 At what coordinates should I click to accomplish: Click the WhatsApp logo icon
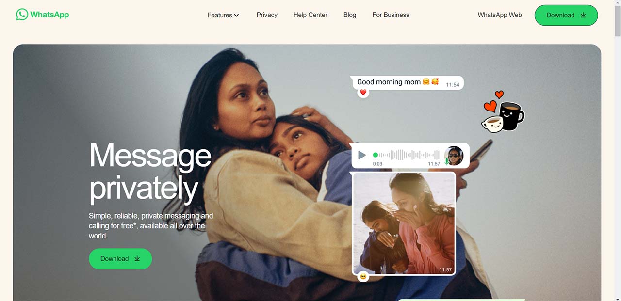coord(22,15)
